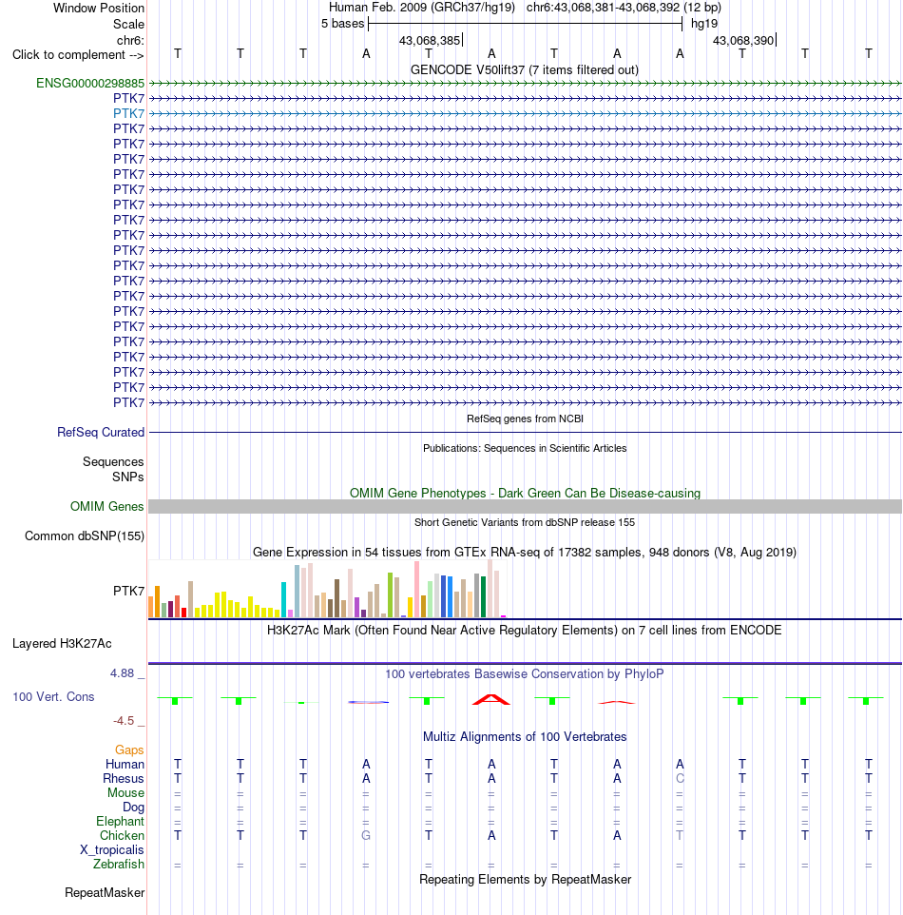Open the "OMIM Genes" track label
This screenshot has width=903, height=915.
pos(106,507)
